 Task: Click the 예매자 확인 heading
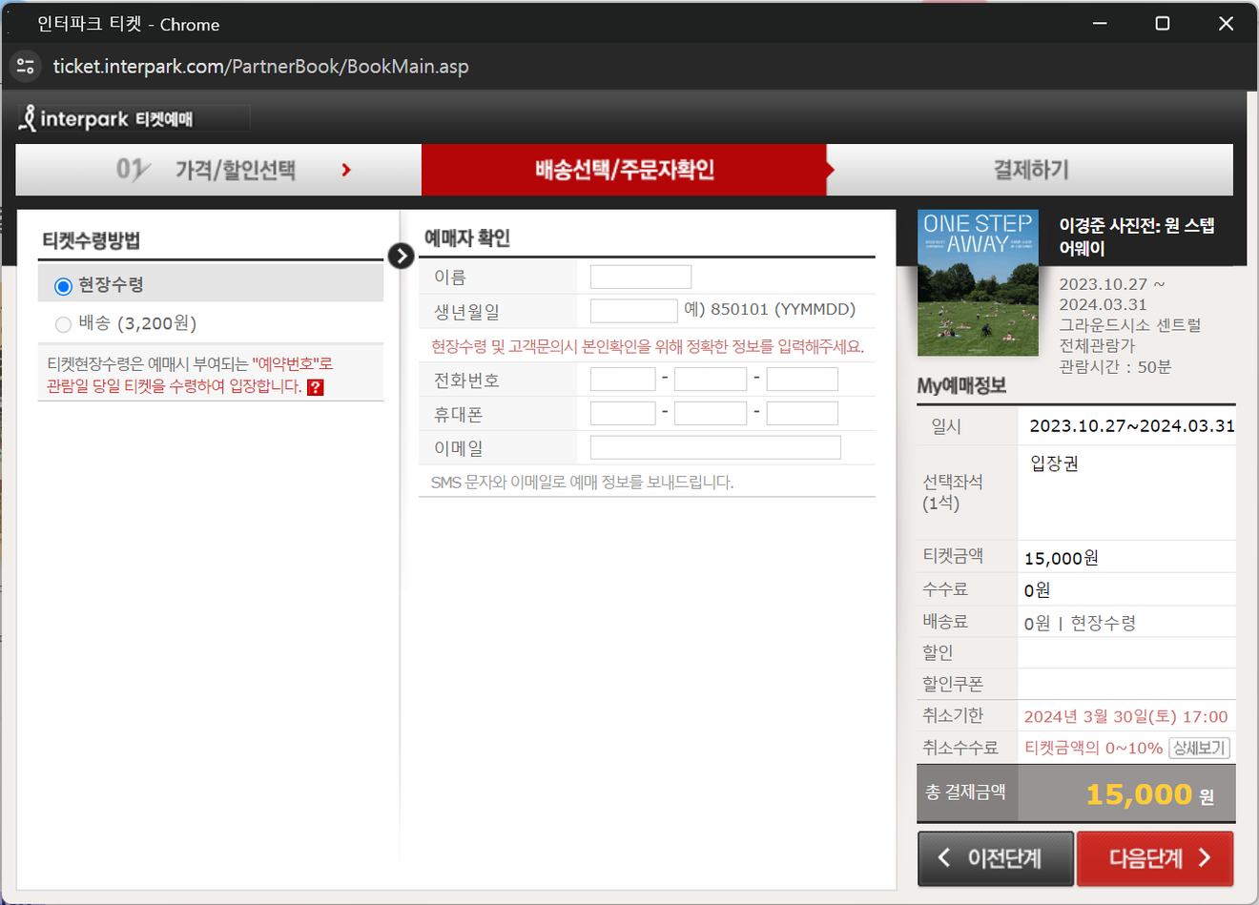(x=467, y=238)
